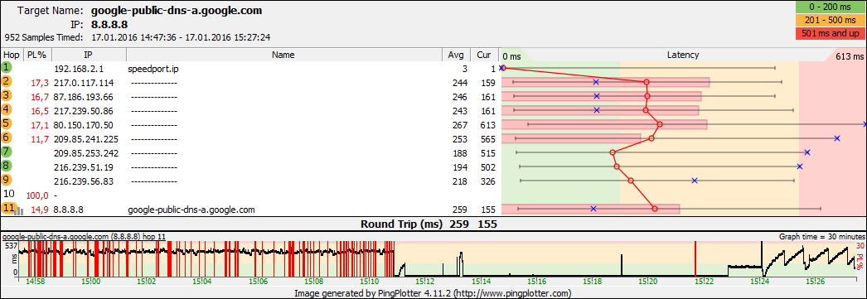Select IP address 87.186.193.66
Screen dimensions: 867x299
(84, 97)
